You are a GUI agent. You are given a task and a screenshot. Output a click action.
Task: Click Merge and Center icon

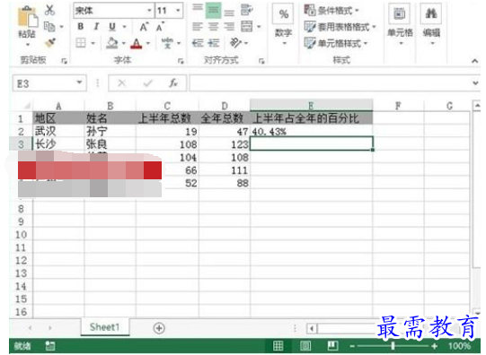pyautogui.click(x=247, y=27)
